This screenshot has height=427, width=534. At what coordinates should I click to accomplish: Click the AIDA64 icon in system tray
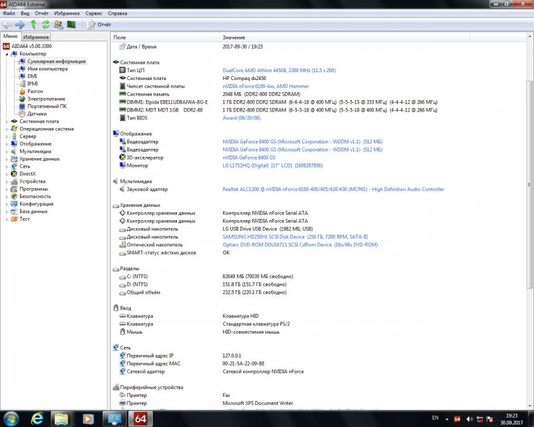tap(457, 418)
